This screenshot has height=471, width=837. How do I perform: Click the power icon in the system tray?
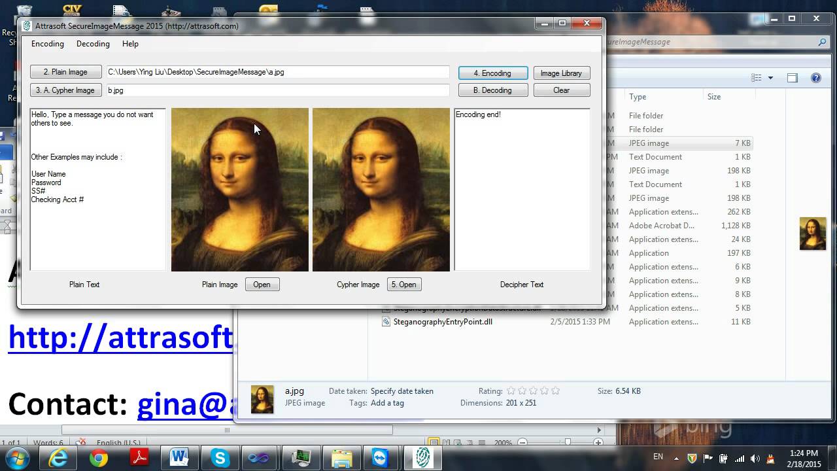click(x=724, y=458)
